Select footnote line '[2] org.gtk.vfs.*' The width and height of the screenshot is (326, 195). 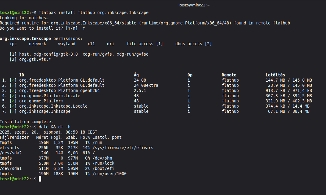click(30, 60)
